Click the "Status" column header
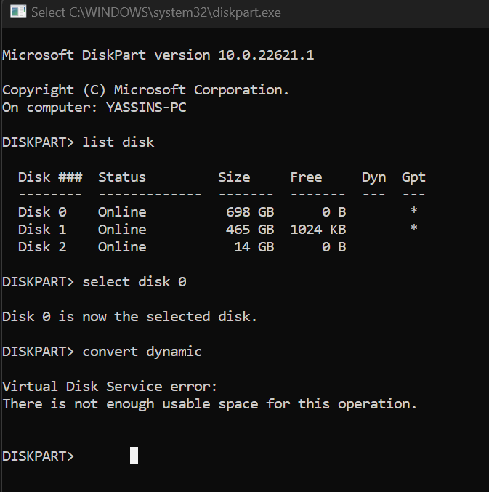This screenshot has height=492, width=489. [x=122, y=177]
